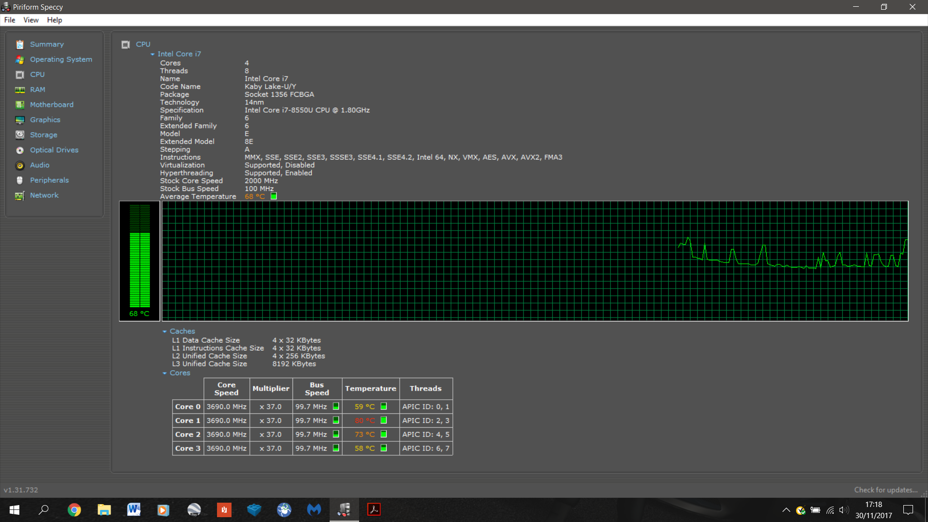
Task: Collapse the Caches section
Action: (164, 332)
